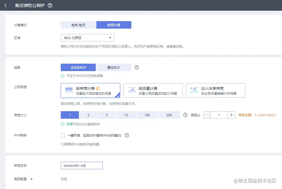282x189 pixels.
Task: Expand the 高级配置 section arrow
Action: click(x=32, y=179)
